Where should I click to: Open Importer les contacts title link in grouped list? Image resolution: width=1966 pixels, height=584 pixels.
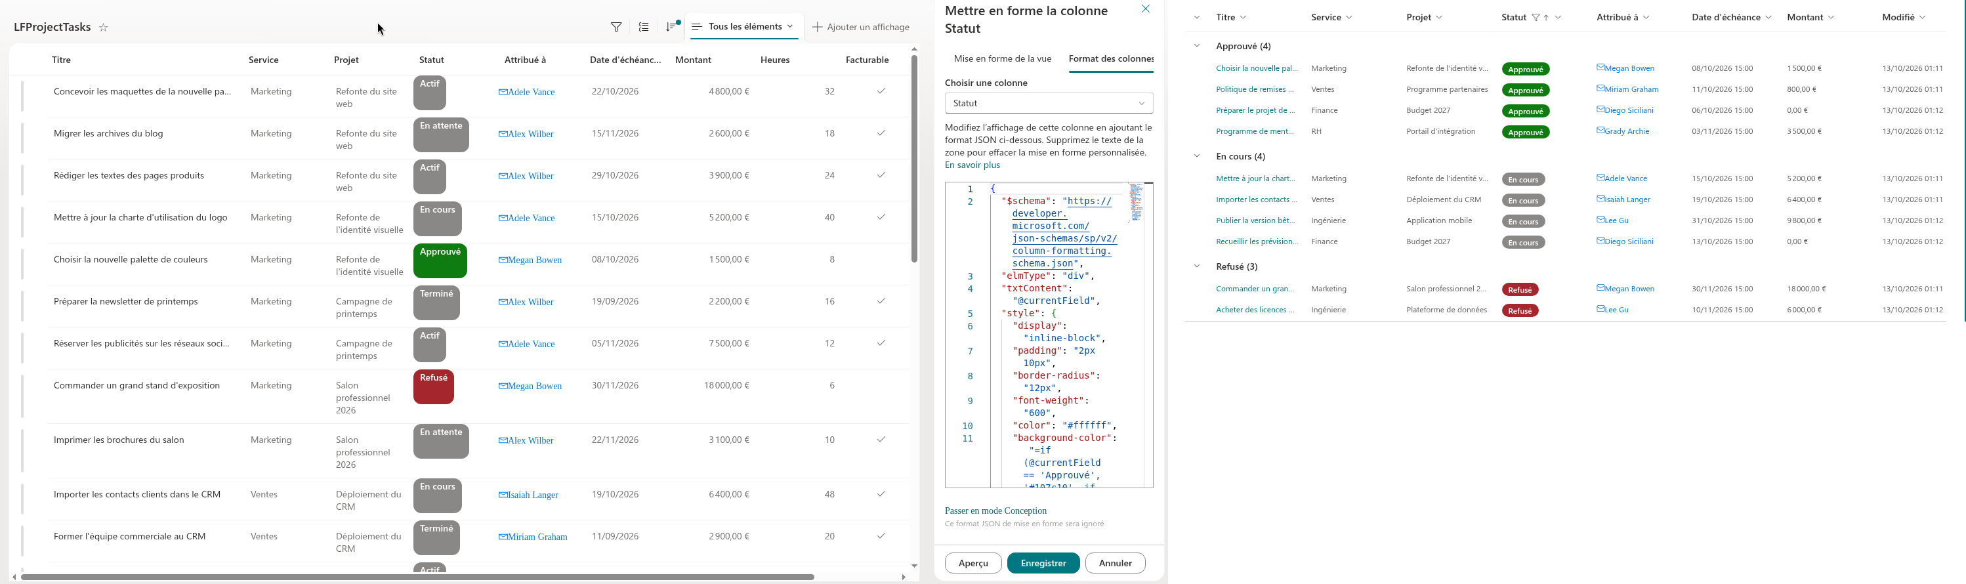(1256, 199)
